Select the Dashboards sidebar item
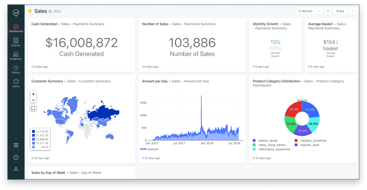 (x=16, y=28)
